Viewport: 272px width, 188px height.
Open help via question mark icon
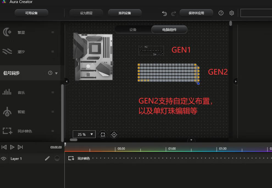pyautogui.click(x=221, y=13)
